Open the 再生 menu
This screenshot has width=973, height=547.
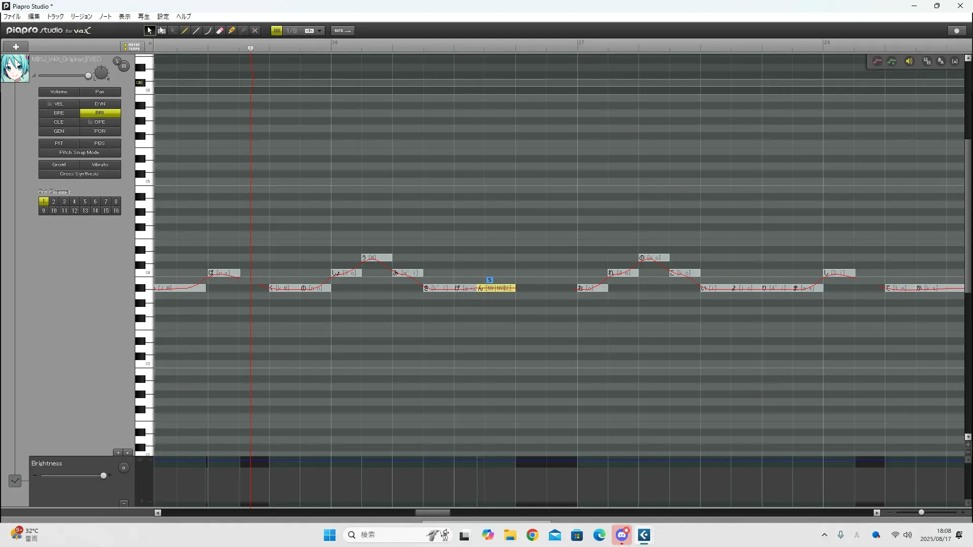click(144, 17)
